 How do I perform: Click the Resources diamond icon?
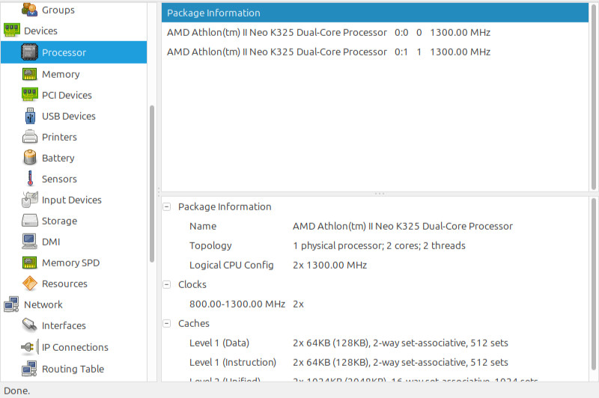click(30, 284)
